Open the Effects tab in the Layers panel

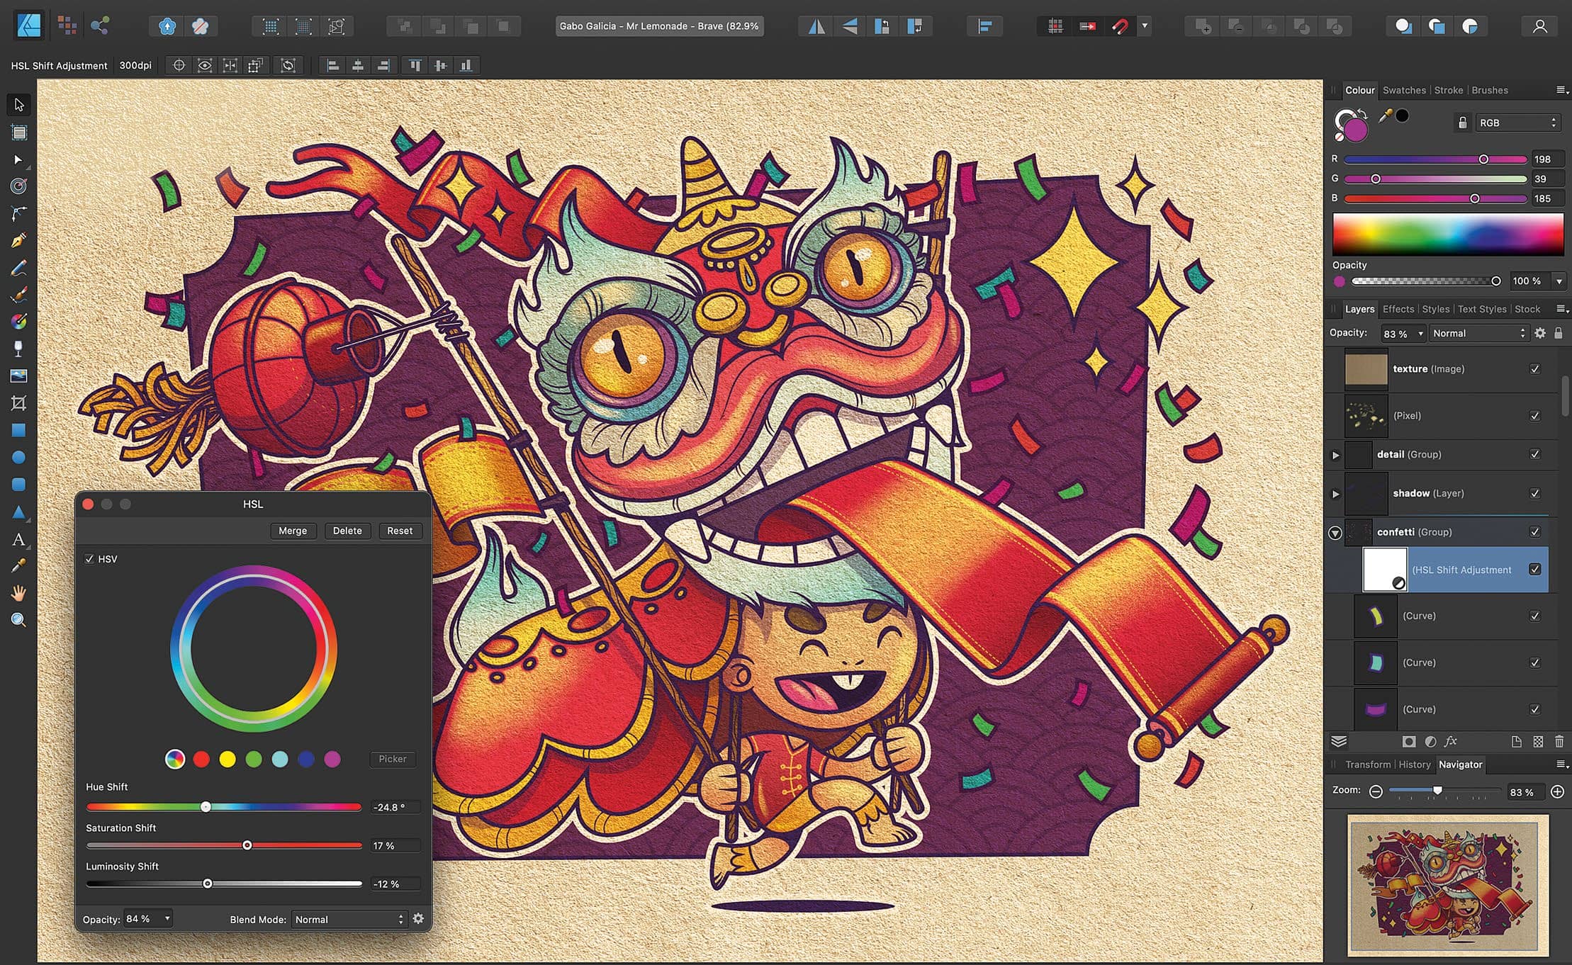tap(1398, 309)
